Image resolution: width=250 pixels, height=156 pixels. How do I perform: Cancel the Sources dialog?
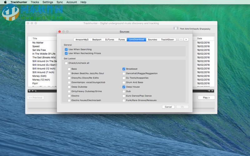coord(168,107)
